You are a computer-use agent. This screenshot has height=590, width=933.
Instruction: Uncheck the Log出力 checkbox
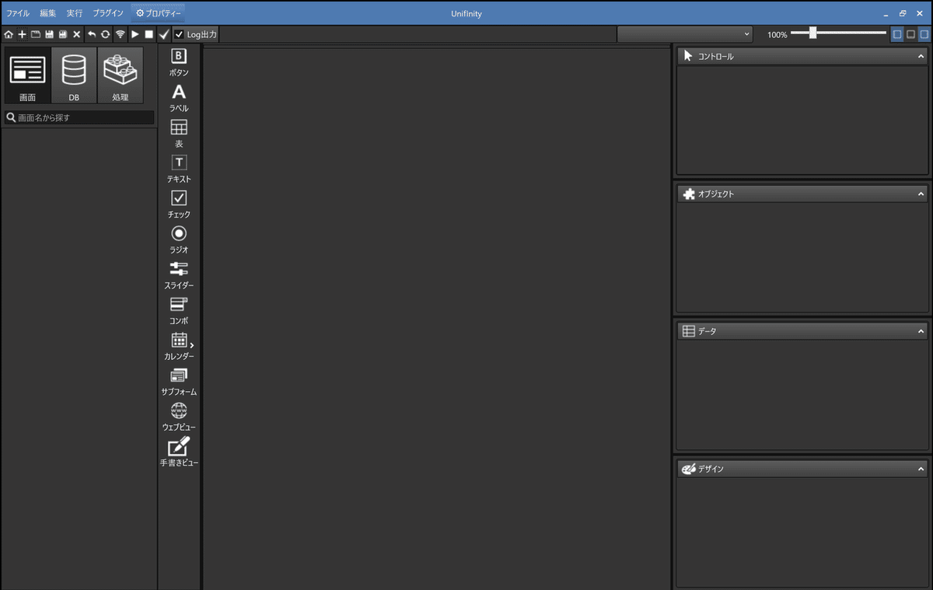click(x=179, y=34)
